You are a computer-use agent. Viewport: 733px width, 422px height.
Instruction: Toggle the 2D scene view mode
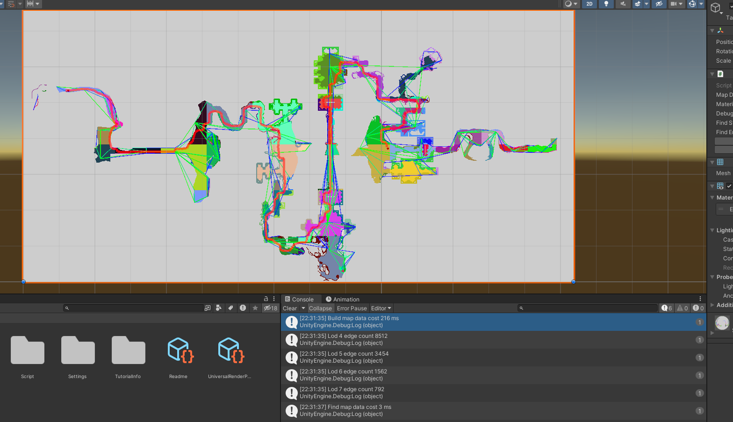589,4
